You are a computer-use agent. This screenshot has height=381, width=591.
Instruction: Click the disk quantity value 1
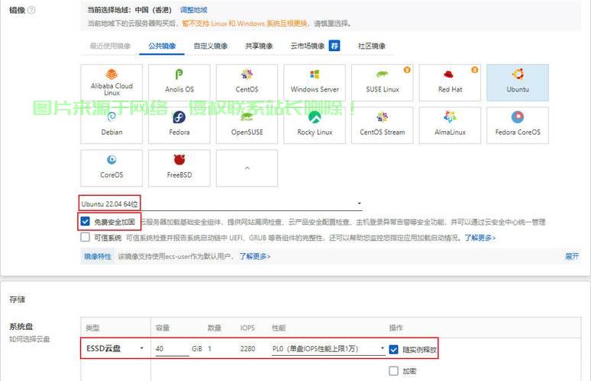[209, 349]
